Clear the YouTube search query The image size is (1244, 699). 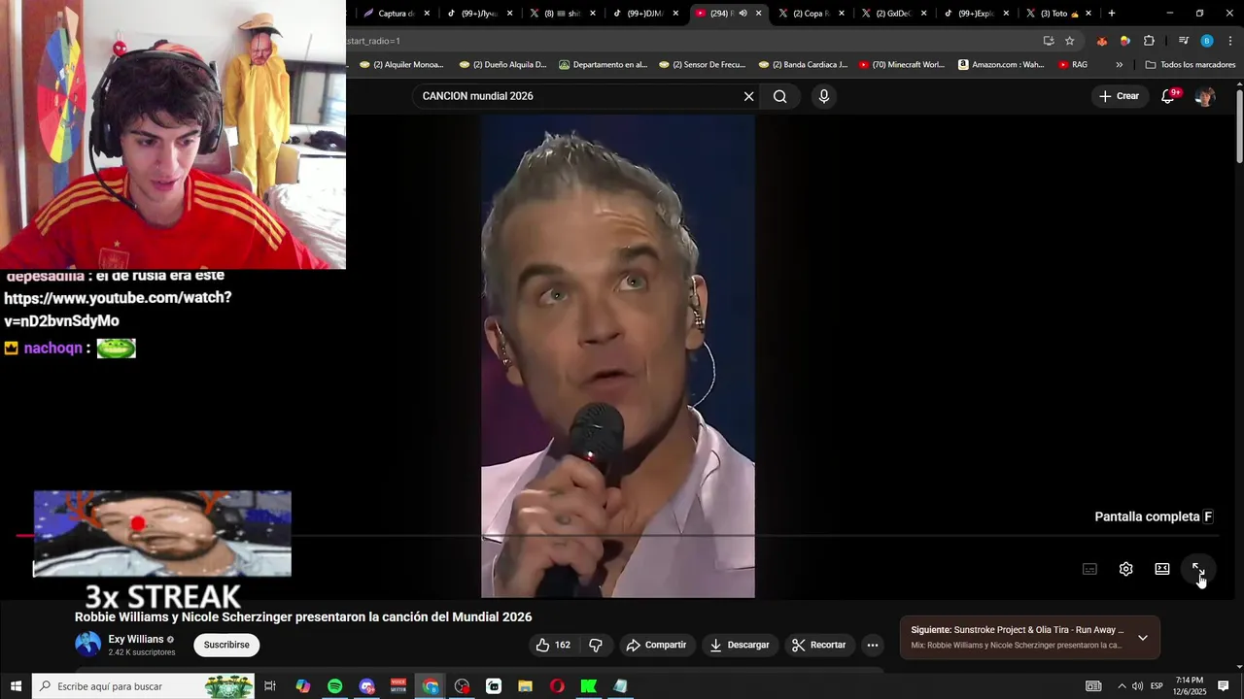click(748, 96)
